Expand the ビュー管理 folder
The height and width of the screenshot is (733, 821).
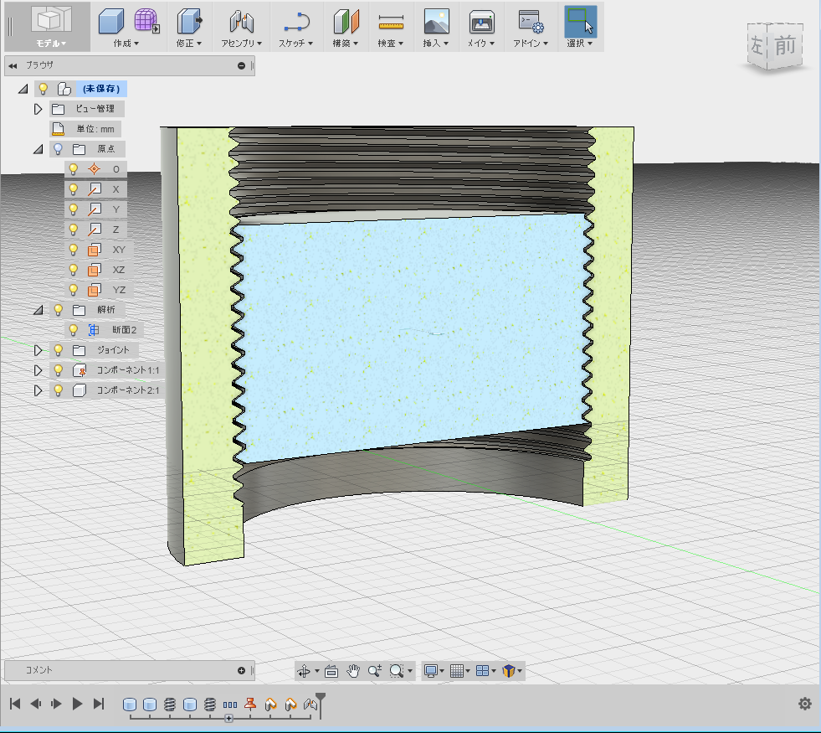pyautogui.click(x=38, y=109)
